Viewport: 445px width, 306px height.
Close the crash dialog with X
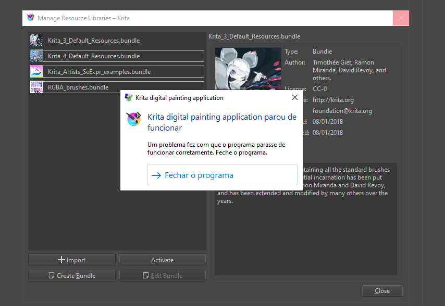[295, 97]
